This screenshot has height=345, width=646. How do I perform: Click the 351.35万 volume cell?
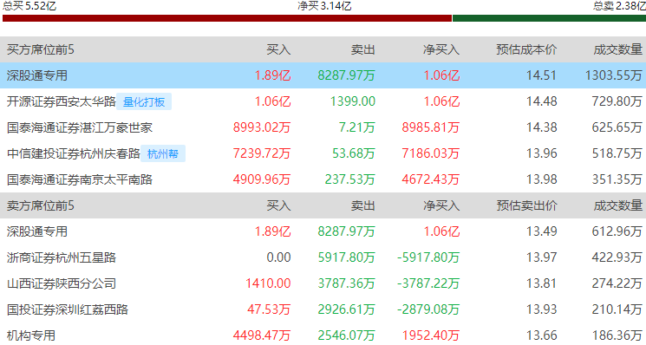617,179
